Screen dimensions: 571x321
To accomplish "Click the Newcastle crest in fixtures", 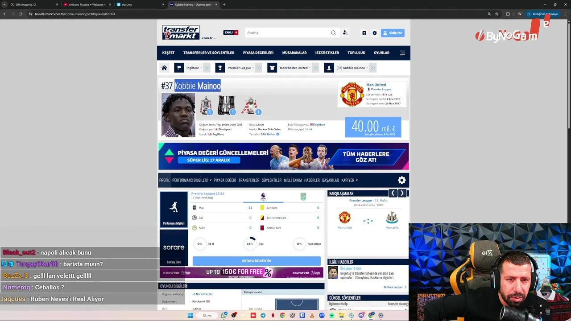I will pos(392,218).
